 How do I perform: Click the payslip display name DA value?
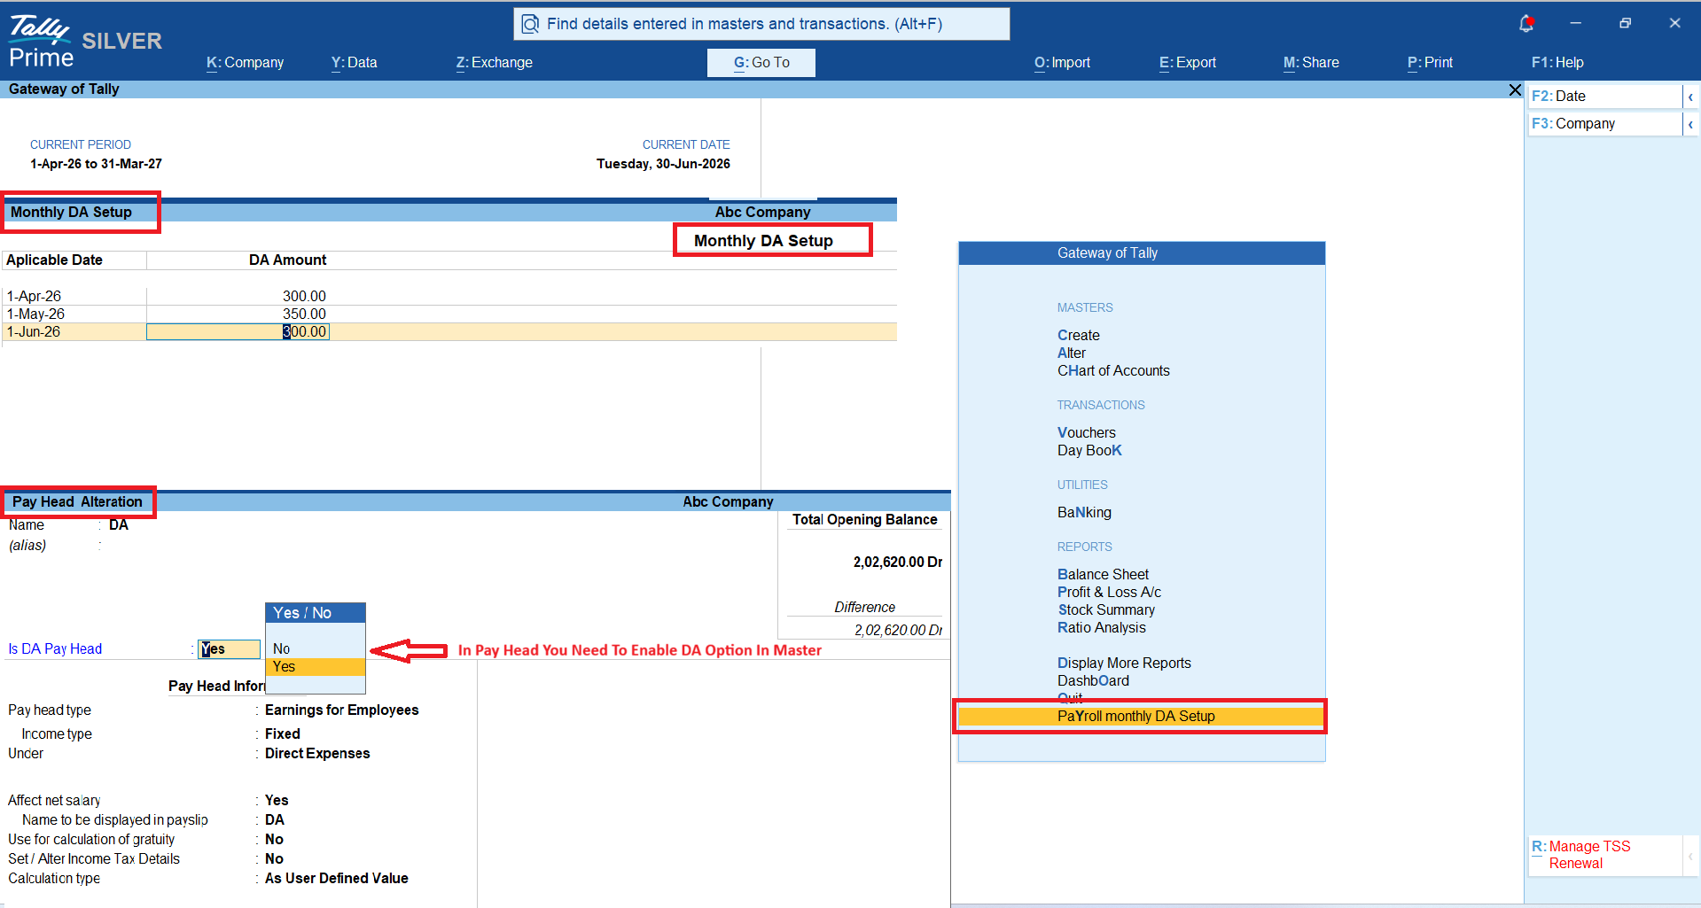tap(275, 820)
